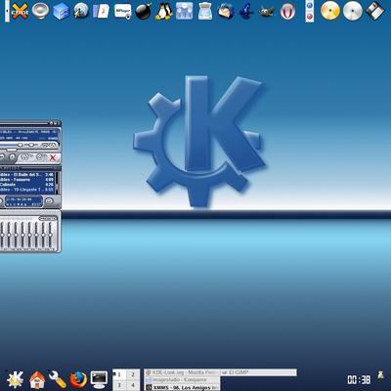Viewport: 391px width, 391px height.
Task: Launch the black bomb icon application
Action: pos(143,12)
